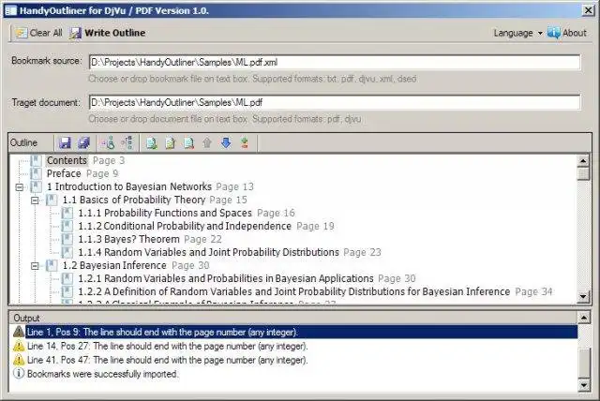The width and height of the screenshot is (600, 401).
Task: Collapse the 1.2 Bayesian Inference node
Action: point(35,266)
